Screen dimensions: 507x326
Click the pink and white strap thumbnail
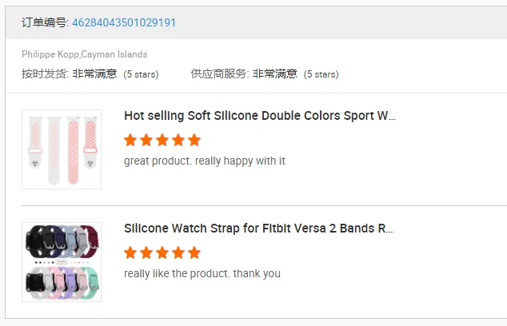pyautogui.click(x=62, y=149)
